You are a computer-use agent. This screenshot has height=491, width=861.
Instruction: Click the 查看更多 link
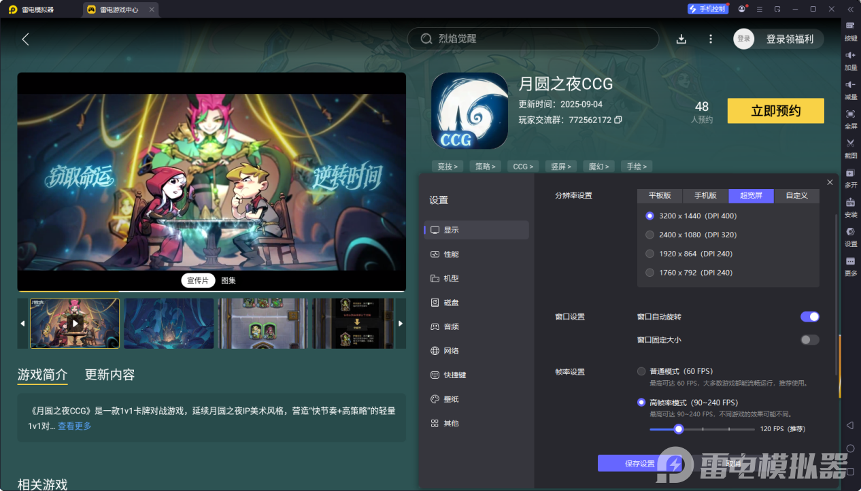[75, 426]
